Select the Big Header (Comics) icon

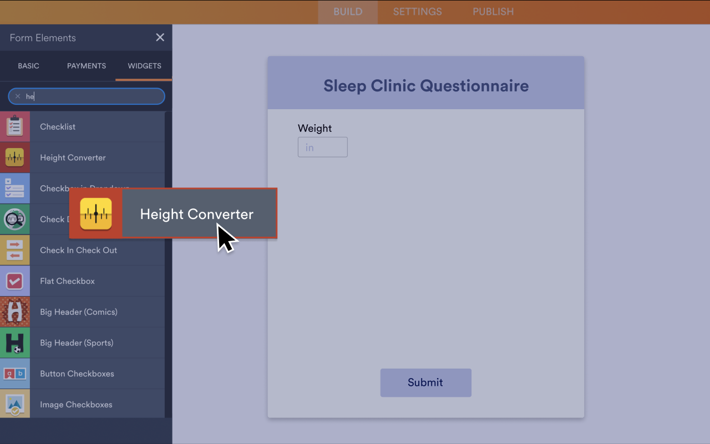click(x=15, y=312)
